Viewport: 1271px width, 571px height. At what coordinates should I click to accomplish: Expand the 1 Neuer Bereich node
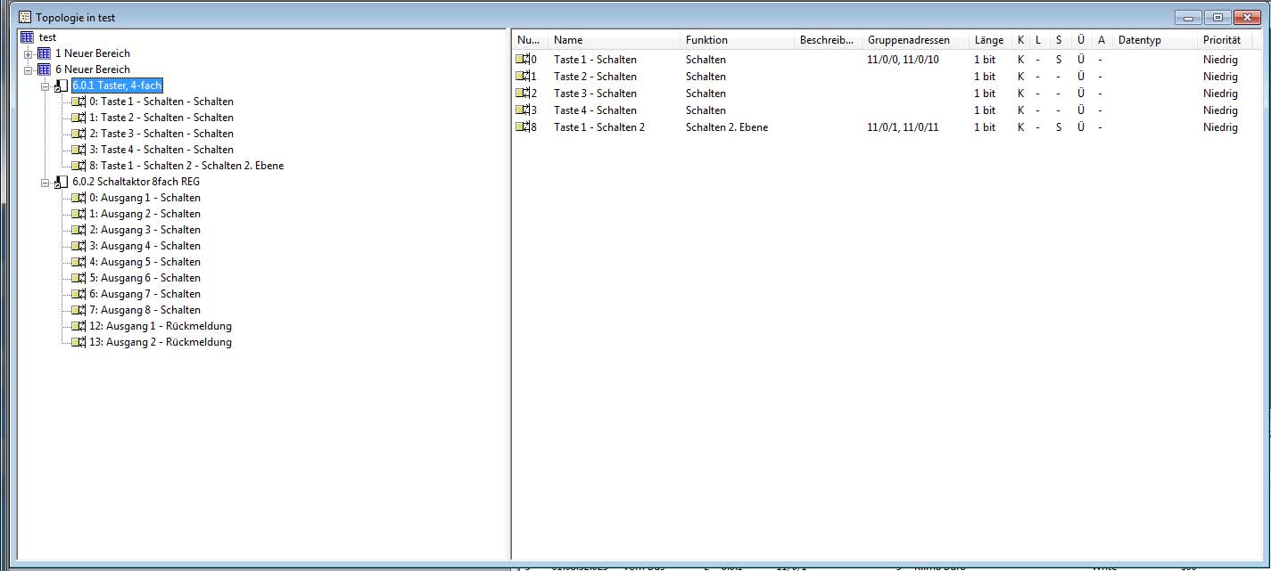point(28,54)
